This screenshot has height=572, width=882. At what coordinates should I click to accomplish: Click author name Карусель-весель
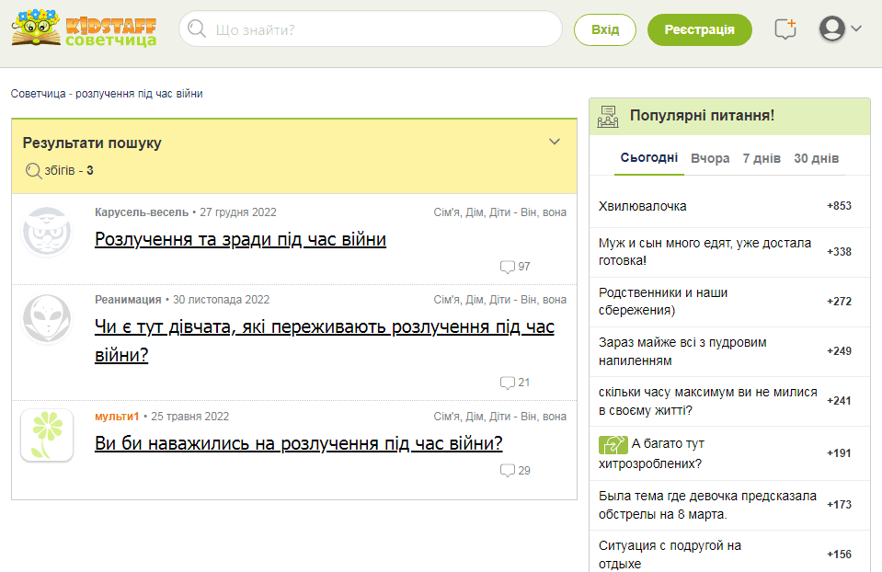click(142, 212)
